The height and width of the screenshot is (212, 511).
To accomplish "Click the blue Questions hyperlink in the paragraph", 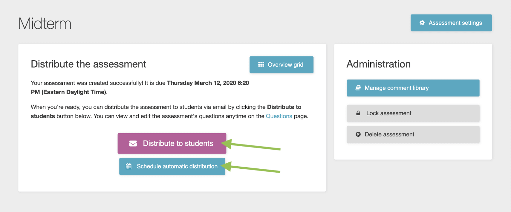I will (279, 116).
